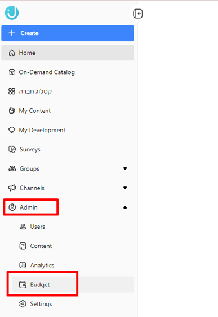
Task: Collapse the Admin section arrow
Action: [125, 207]
